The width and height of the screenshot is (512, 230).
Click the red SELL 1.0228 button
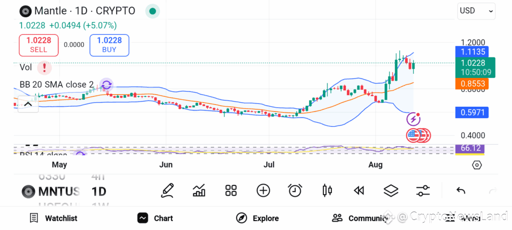pos(38,45)
